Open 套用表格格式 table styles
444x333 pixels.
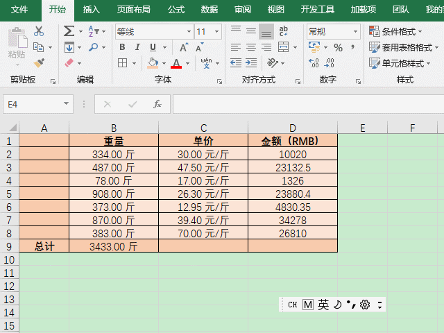click(x=404, y=47)
